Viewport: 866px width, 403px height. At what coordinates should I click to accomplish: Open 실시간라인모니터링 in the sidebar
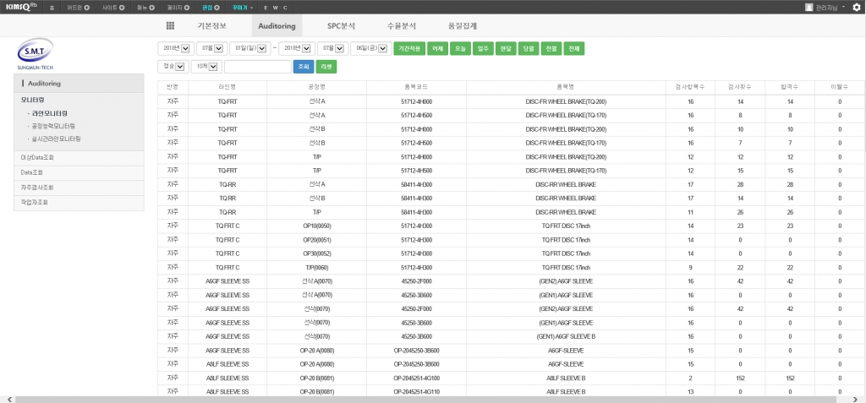(57, 139)
